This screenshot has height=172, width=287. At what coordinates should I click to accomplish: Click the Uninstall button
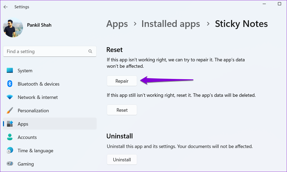click(x=122, y=159)
